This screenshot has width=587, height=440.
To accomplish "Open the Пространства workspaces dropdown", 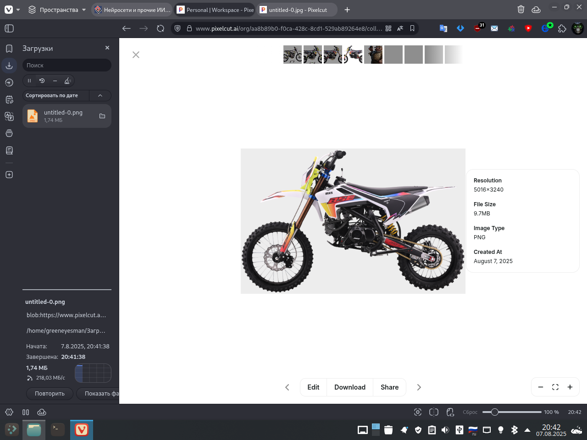I will tap(57, 10).
